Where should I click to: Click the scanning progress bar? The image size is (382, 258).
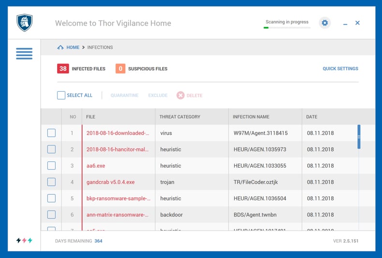[x=287, y=28]
